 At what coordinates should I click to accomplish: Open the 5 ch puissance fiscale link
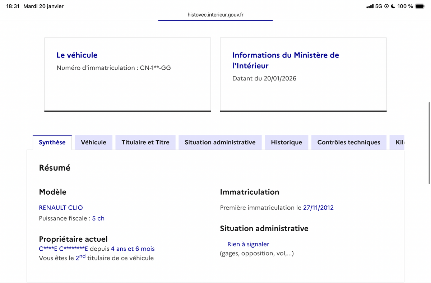98,218
